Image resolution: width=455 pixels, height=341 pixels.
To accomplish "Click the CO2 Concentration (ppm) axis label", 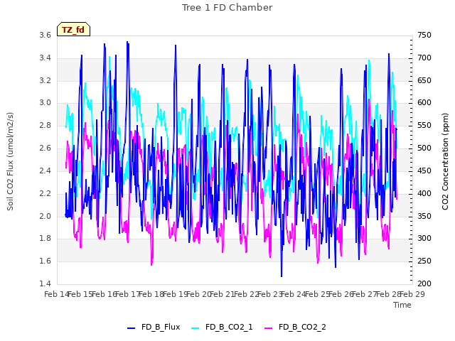I will point(445,161).
